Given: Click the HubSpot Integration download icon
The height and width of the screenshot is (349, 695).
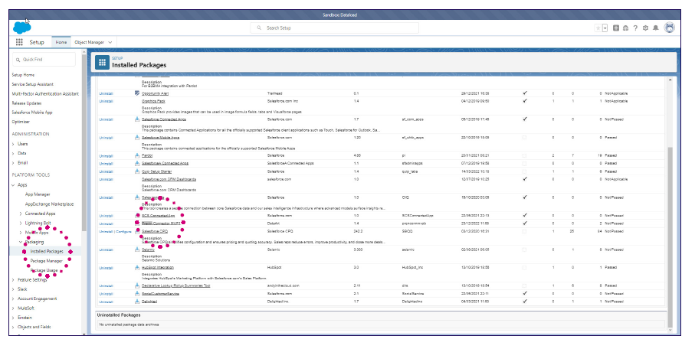Looking at the screenshot, I should [137, 268].
